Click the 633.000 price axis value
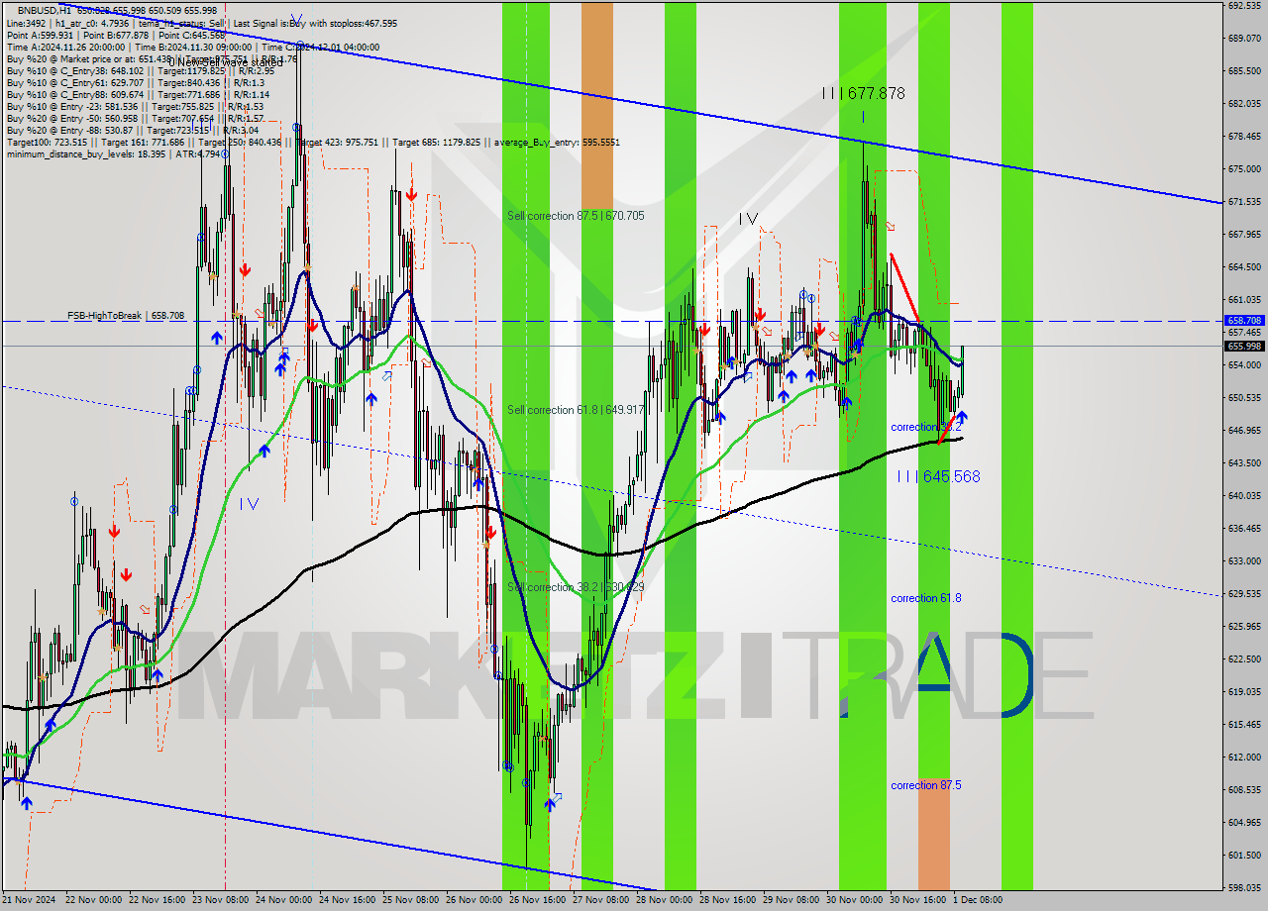 [x=1244, y=561]
